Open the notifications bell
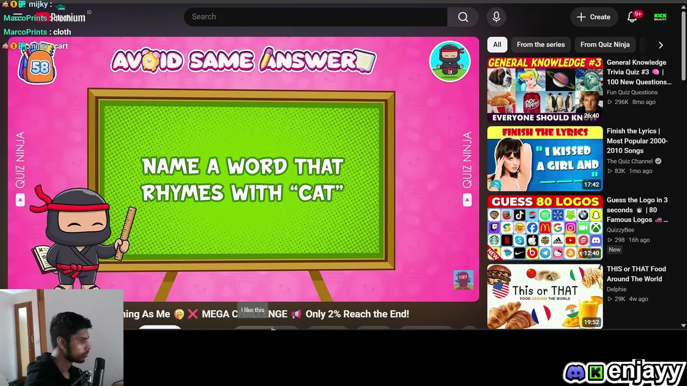The height and width of the screenshot is (386, 687). 633,17
